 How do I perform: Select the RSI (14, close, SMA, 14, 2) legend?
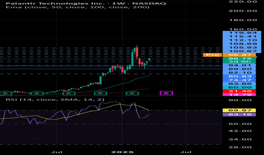tap(55, 99)
